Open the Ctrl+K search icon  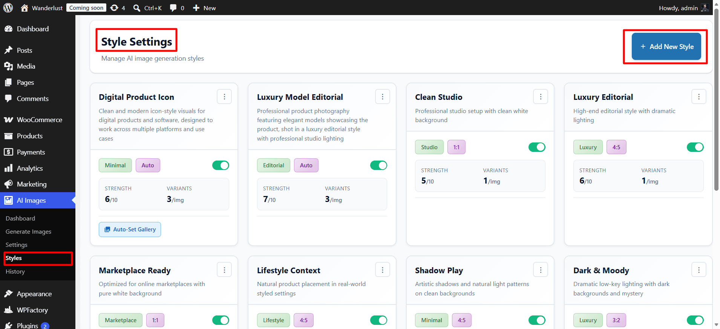click(137, 8)
